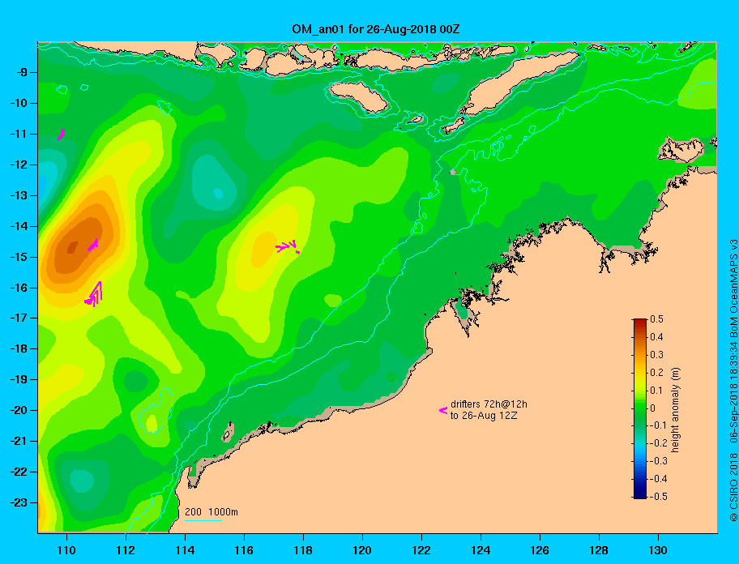Click the -15 latitude axis label
Viewport: 739px width, 564px height.
tap(19, 257)
